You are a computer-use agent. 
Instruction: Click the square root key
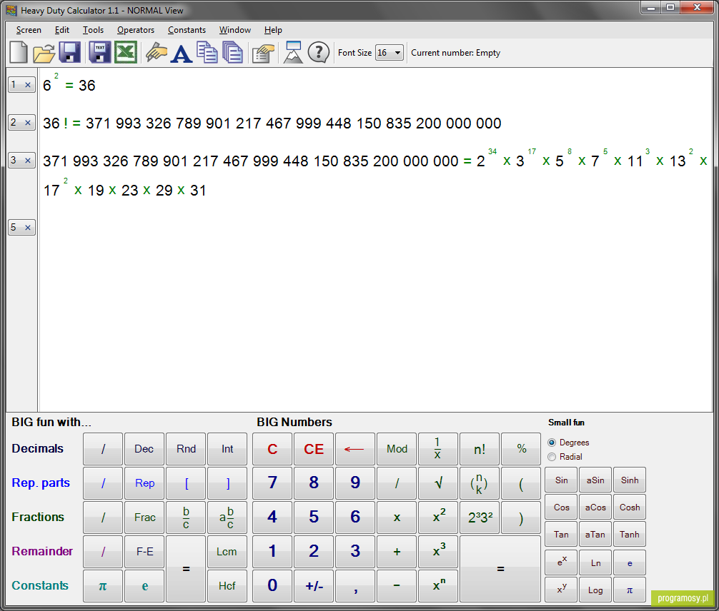438,483
